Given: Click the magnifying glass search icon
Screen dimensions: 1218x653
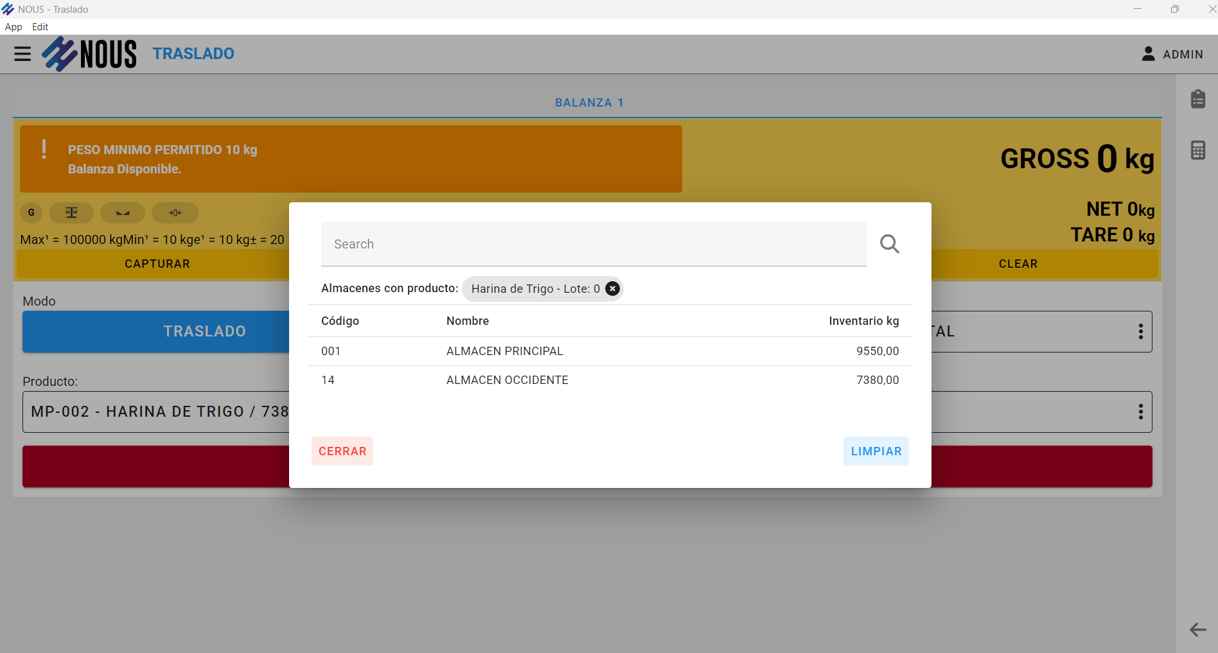Looking at the screenshot, I should pos(889,244).
